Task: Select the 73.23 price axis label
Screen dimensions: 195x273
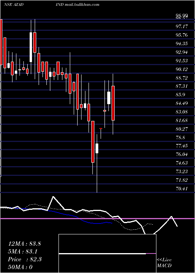Action: click(x=182, y=172)
